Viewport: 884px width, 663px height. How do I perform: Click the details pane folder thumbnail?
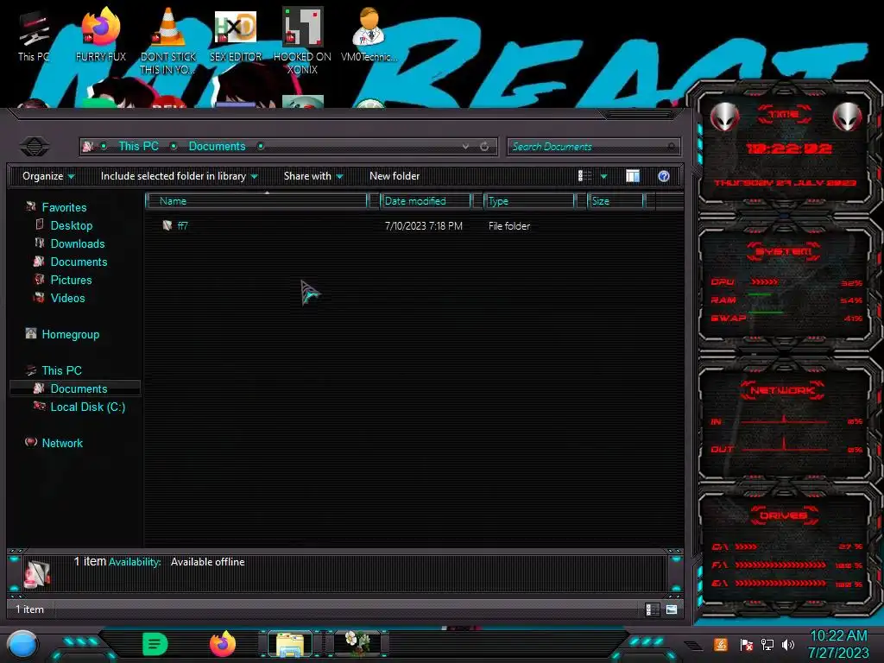click(38, 573)
